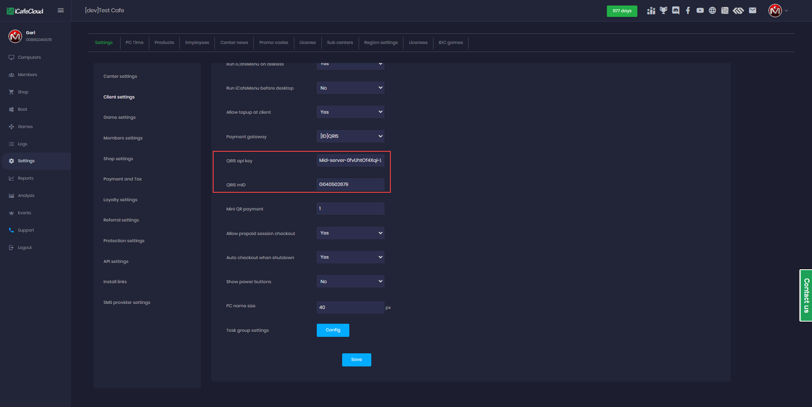Screen dimensions: 812x407
Task: Open the mail envelope icon
Action: point(752,11)
